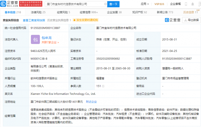Screen dimensions: 201x127
Task: Open VIP服务 in the header
Action: tap(159, 4)
